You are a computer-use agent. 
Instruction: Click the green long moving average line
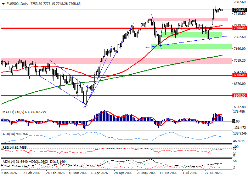click(174, 64)
